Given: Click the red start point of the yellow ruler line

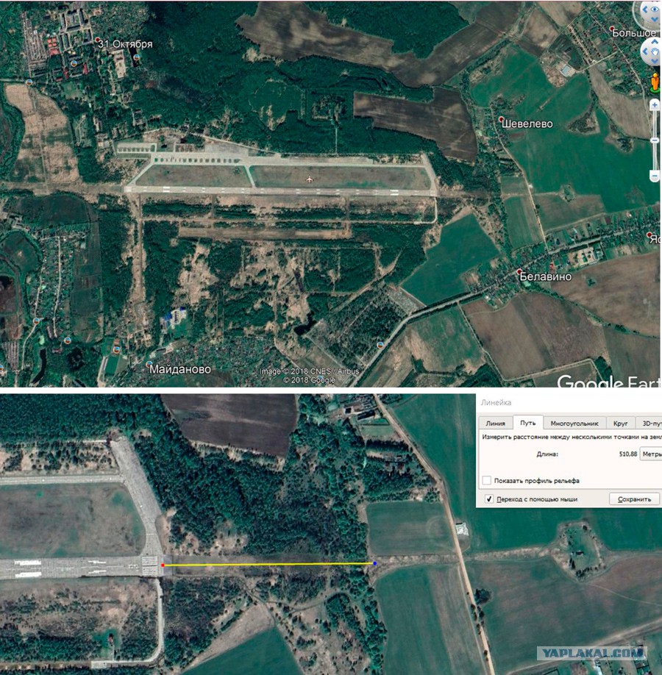Looking at the screenshot, I should coord(163,565).
